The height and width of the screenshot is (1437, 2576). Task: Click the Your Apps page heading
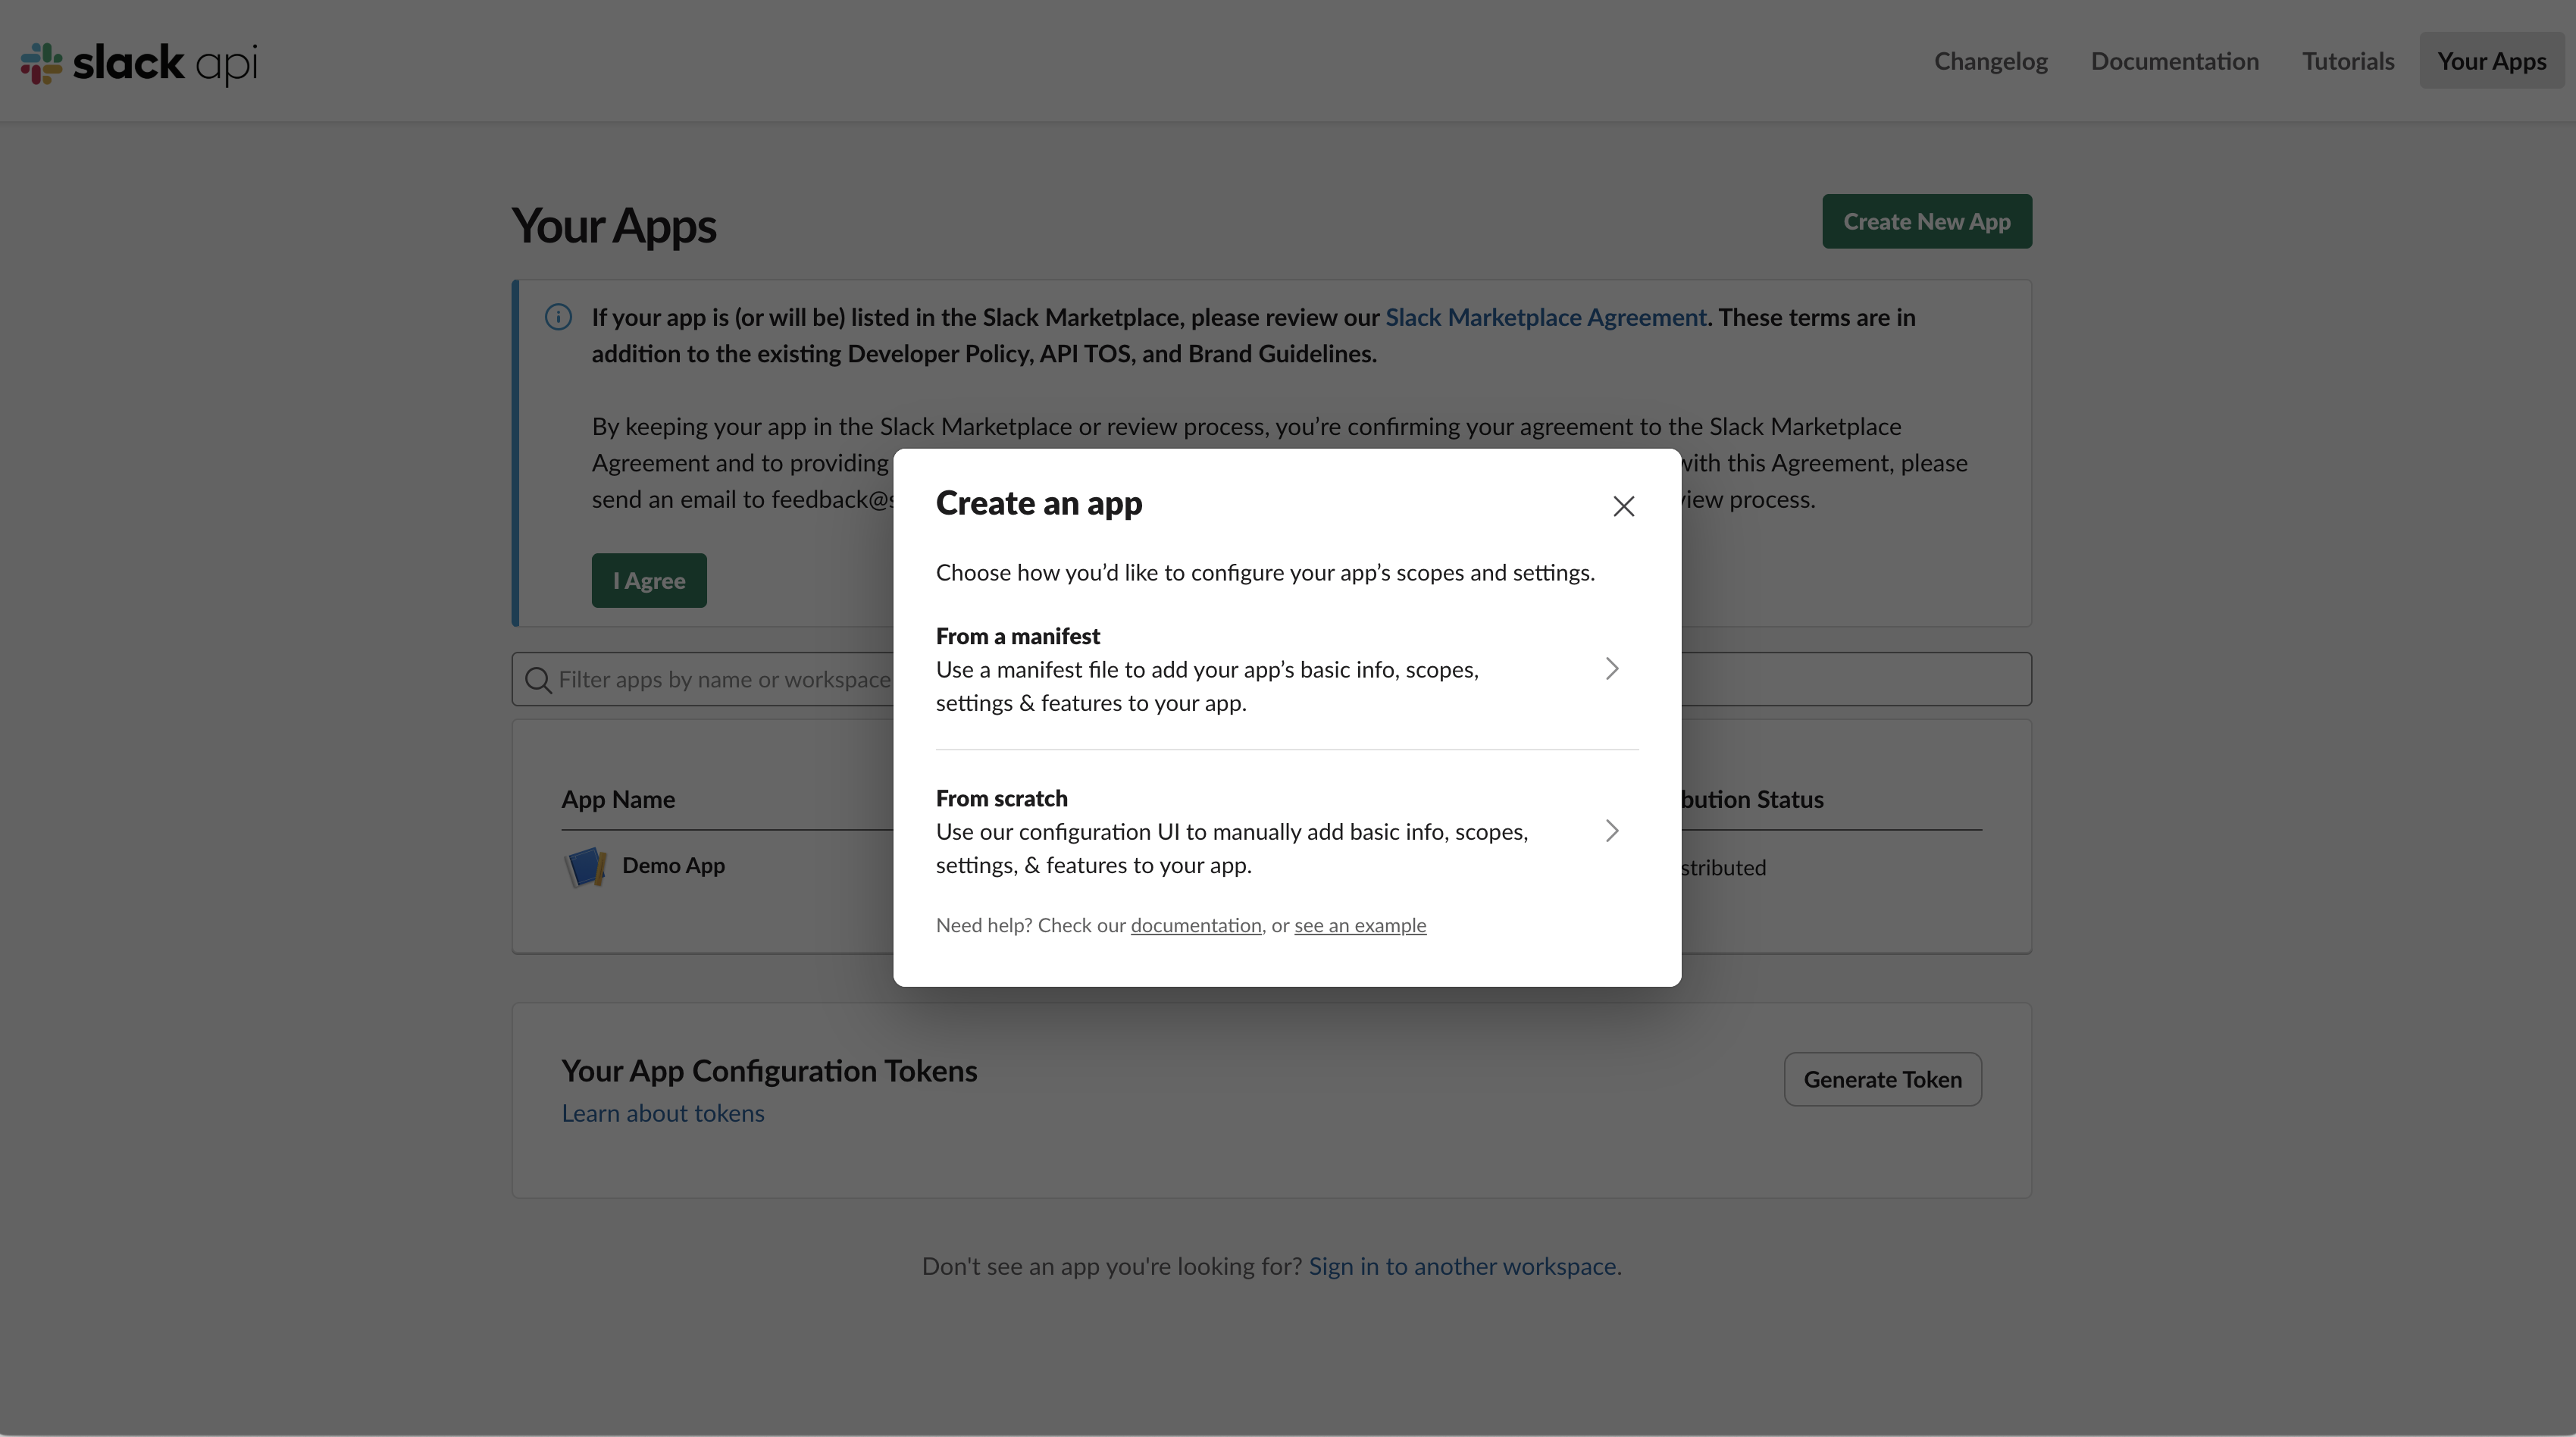coord(614,225)
